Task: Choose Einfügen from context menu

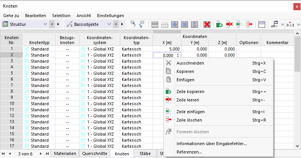Action: click(219, 80)
